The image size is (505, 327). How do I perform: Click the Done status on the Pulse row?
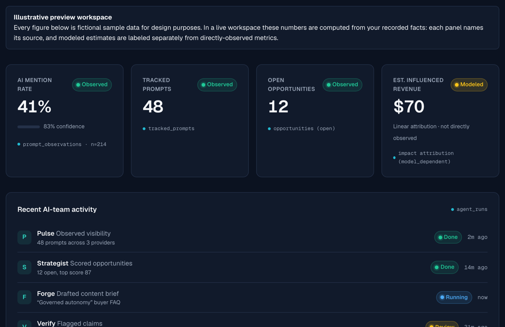point(448,237)
